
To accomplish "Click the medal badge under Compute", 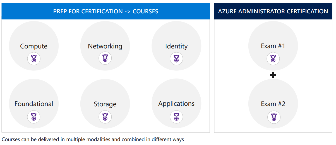I will pos(34,59).
